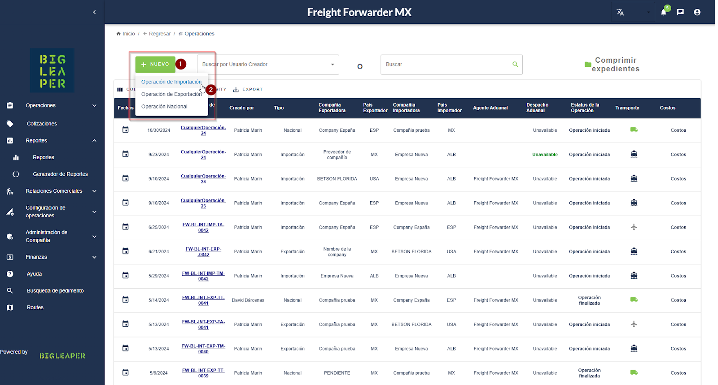Screen dimensions: 718x385
Task: Expand the Operaciones sidebar section chevron
Action: [94, 106]
